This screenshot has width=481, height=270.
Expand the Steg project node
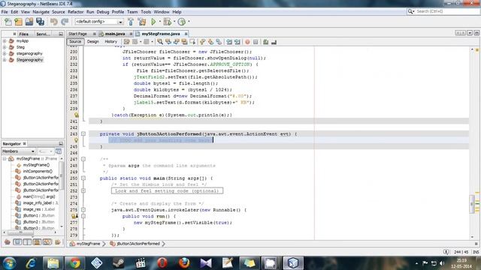click(5, 47)
